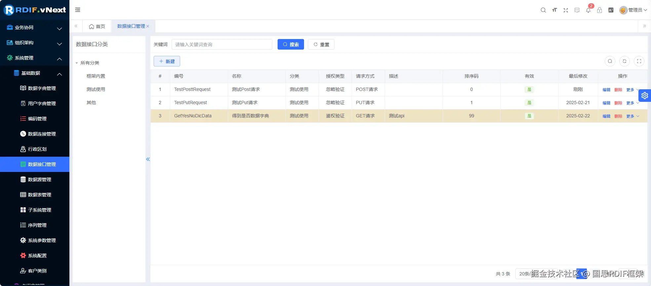Open the messages chat icon

pyautogui.click(x=577, y=10)
